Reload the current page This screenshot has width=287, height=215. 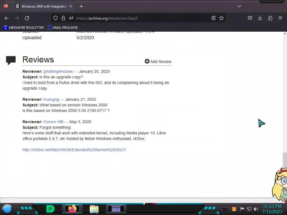click(27, 18)
